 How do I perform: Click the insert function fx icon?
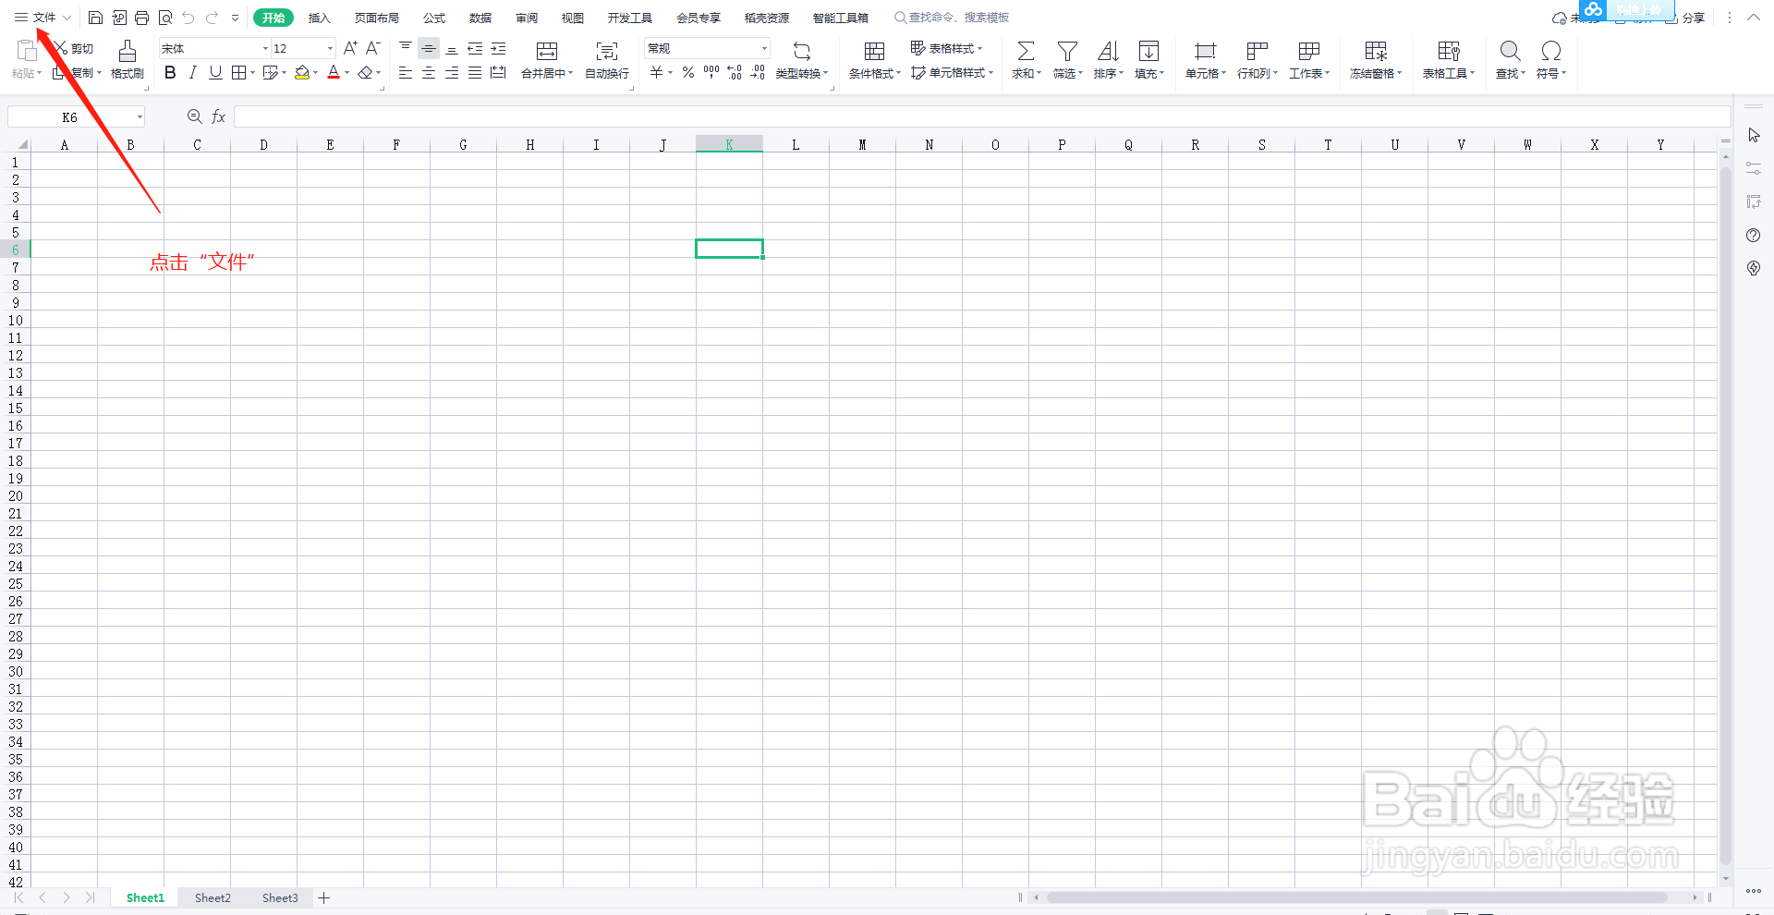tap(219, 116)
